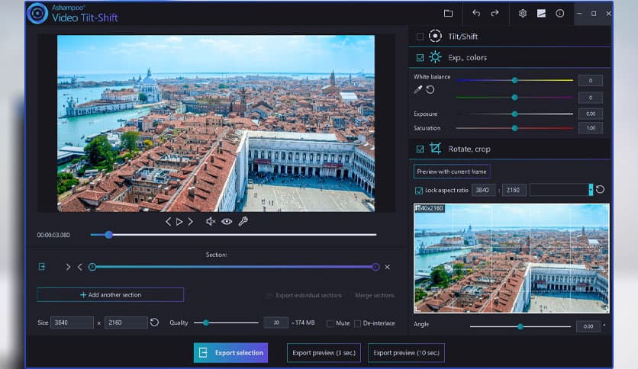
Task: Click Export preview (10 sec.) button
Action: 406,353
